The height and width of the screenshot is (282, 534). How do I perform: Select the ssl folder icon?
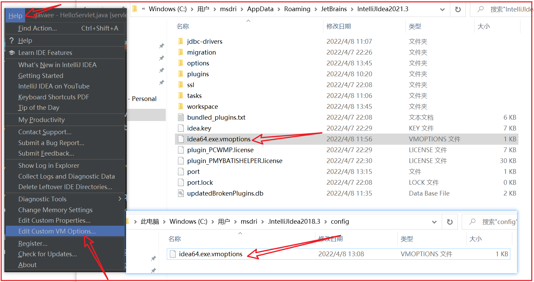[x=181, y=85]
